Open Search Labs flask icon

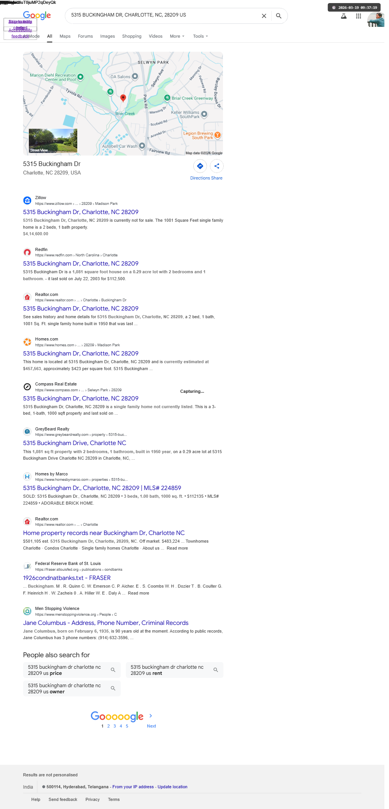tap(344, 16)
